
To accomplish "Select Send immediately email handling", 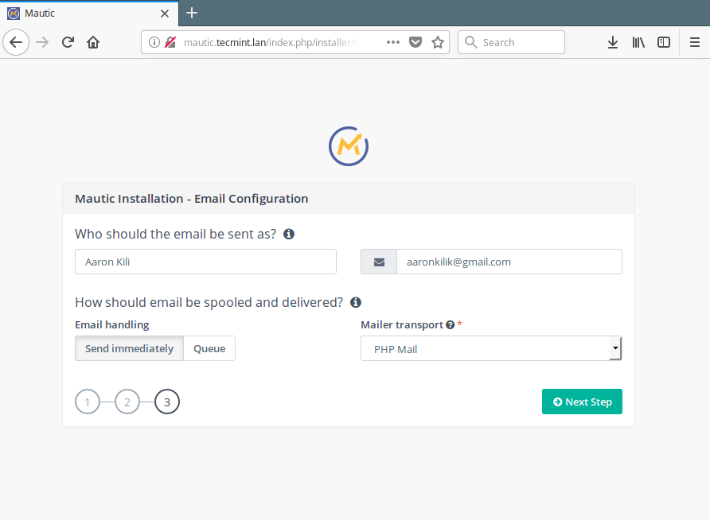I will pos(129,348).
